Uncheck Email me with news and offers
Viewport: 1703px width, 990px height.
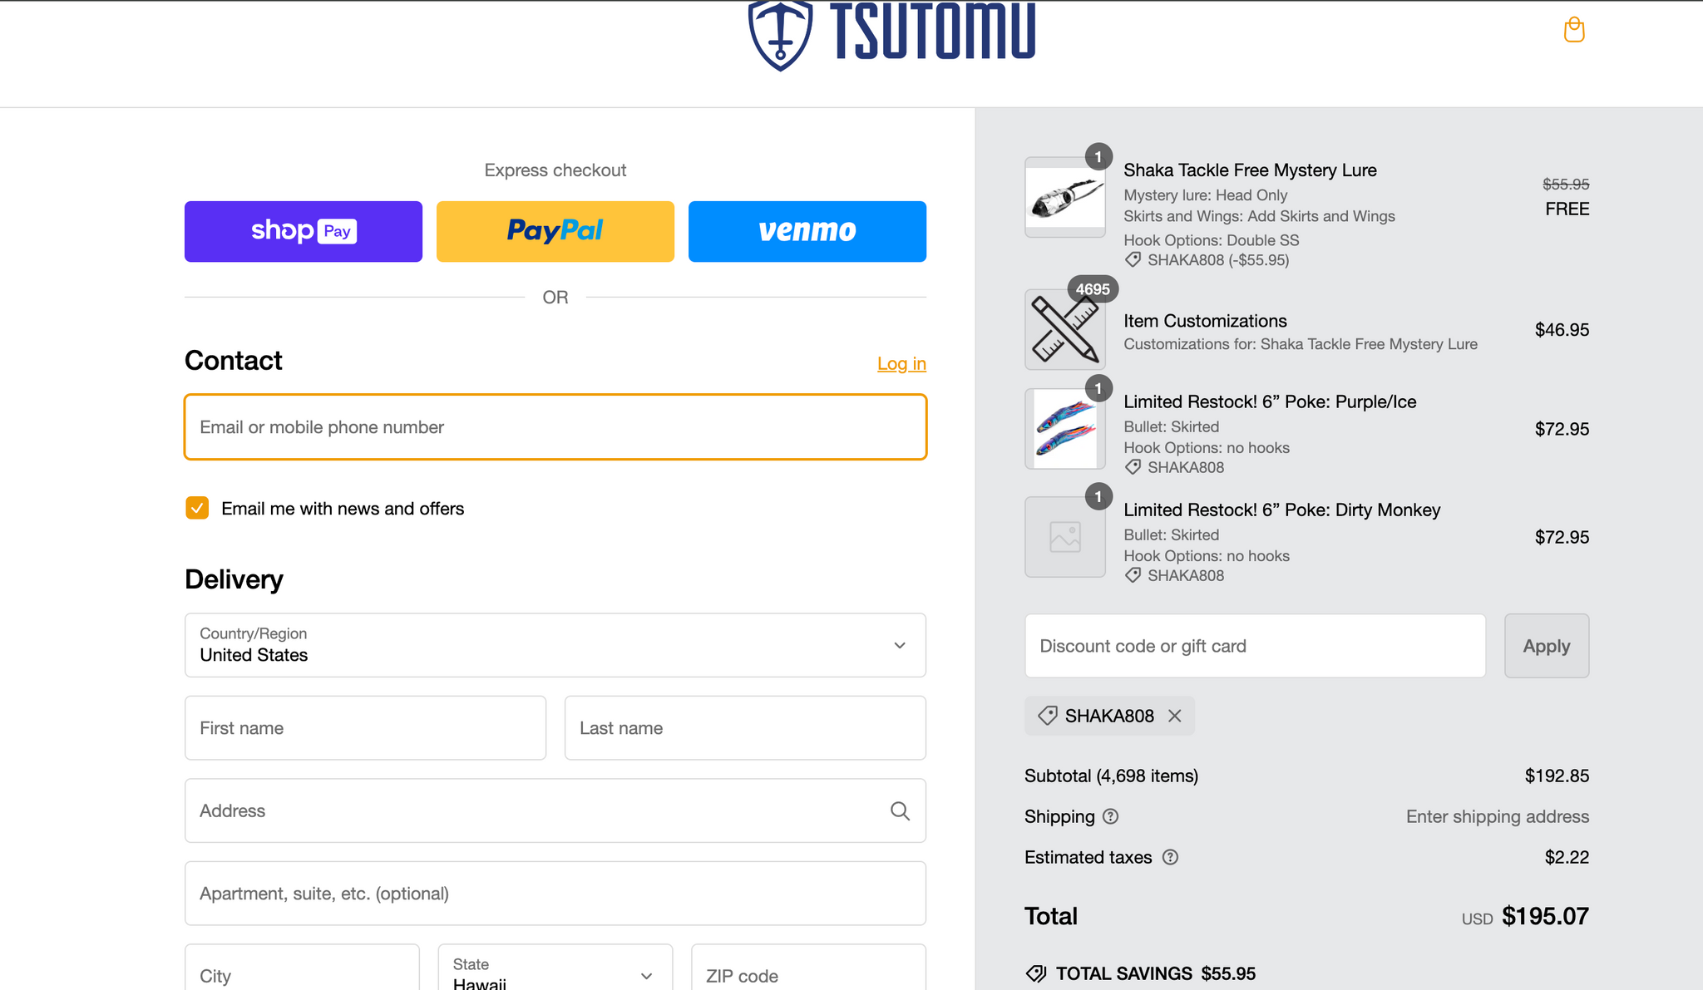pyautogui.click(x=197, y=508)
